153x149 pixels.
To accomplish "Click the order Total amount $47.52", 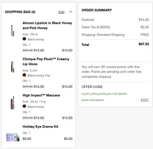I will (144, 44).
